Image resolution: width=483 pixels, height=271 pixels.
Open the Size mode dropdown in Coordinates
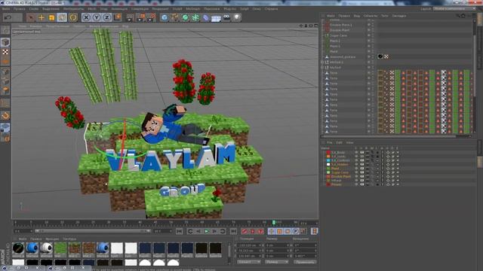(x=276, y=262)
